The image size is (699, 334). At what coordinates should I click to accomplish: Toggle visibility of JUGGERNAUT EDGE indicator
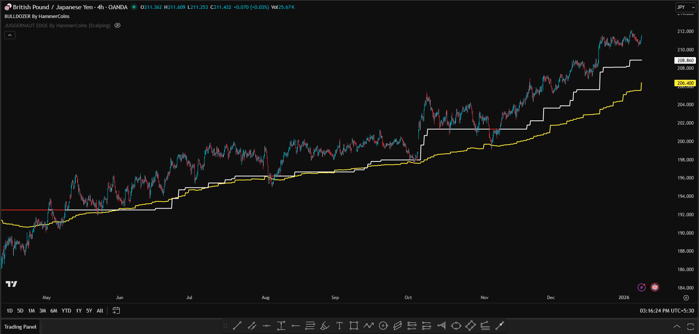coord(117,26)
